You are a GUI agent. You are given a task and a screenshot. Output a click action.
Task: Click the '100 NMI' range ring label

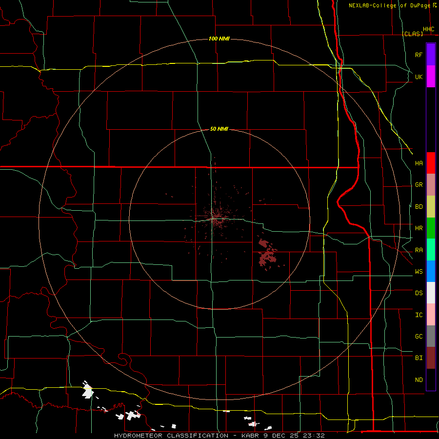coord(219,39)
